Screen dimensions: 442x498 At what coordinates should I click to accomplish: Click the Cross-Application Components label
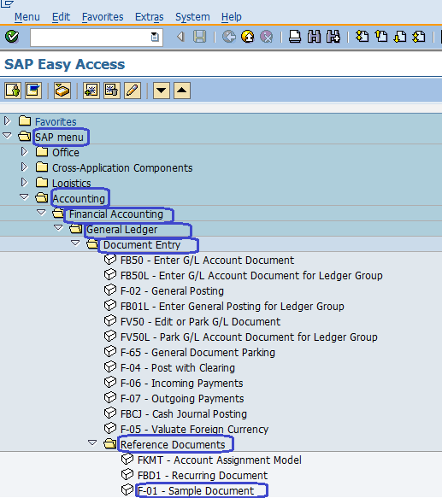pyautogui.click(x=122, y=167)
